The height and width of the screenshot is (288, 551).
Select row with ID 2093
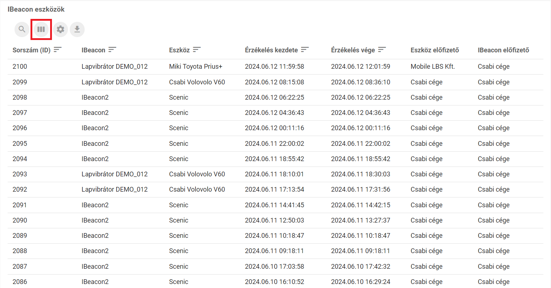20,174
